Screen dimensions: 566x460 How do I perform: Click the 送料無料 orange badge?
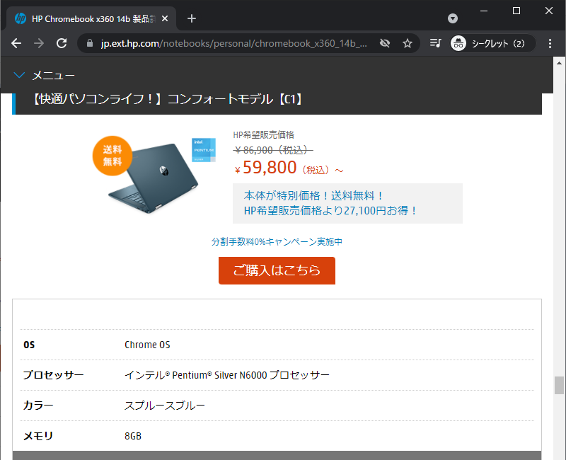coord(112,156)
